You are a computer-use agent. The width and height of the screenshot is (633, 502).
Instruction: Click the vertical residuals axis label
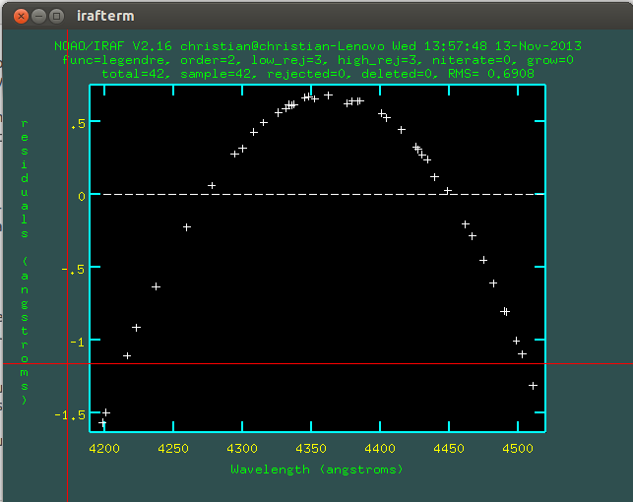25,261
